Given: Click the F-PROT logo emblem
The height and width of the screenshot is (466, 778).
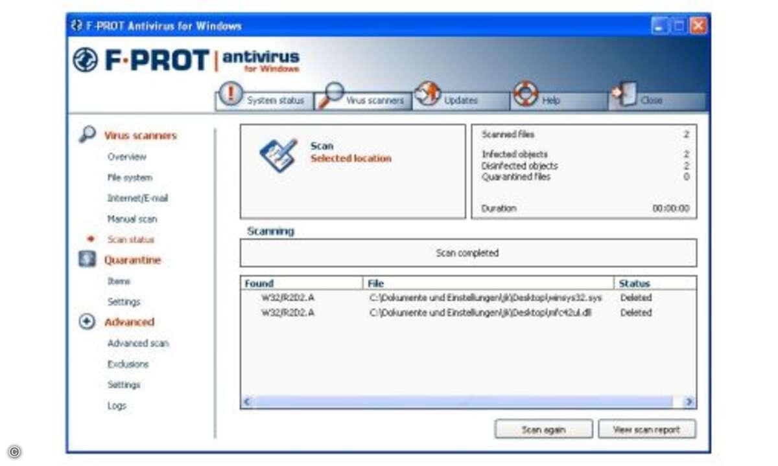Looking at the screenshot, I should pos(85,60).
